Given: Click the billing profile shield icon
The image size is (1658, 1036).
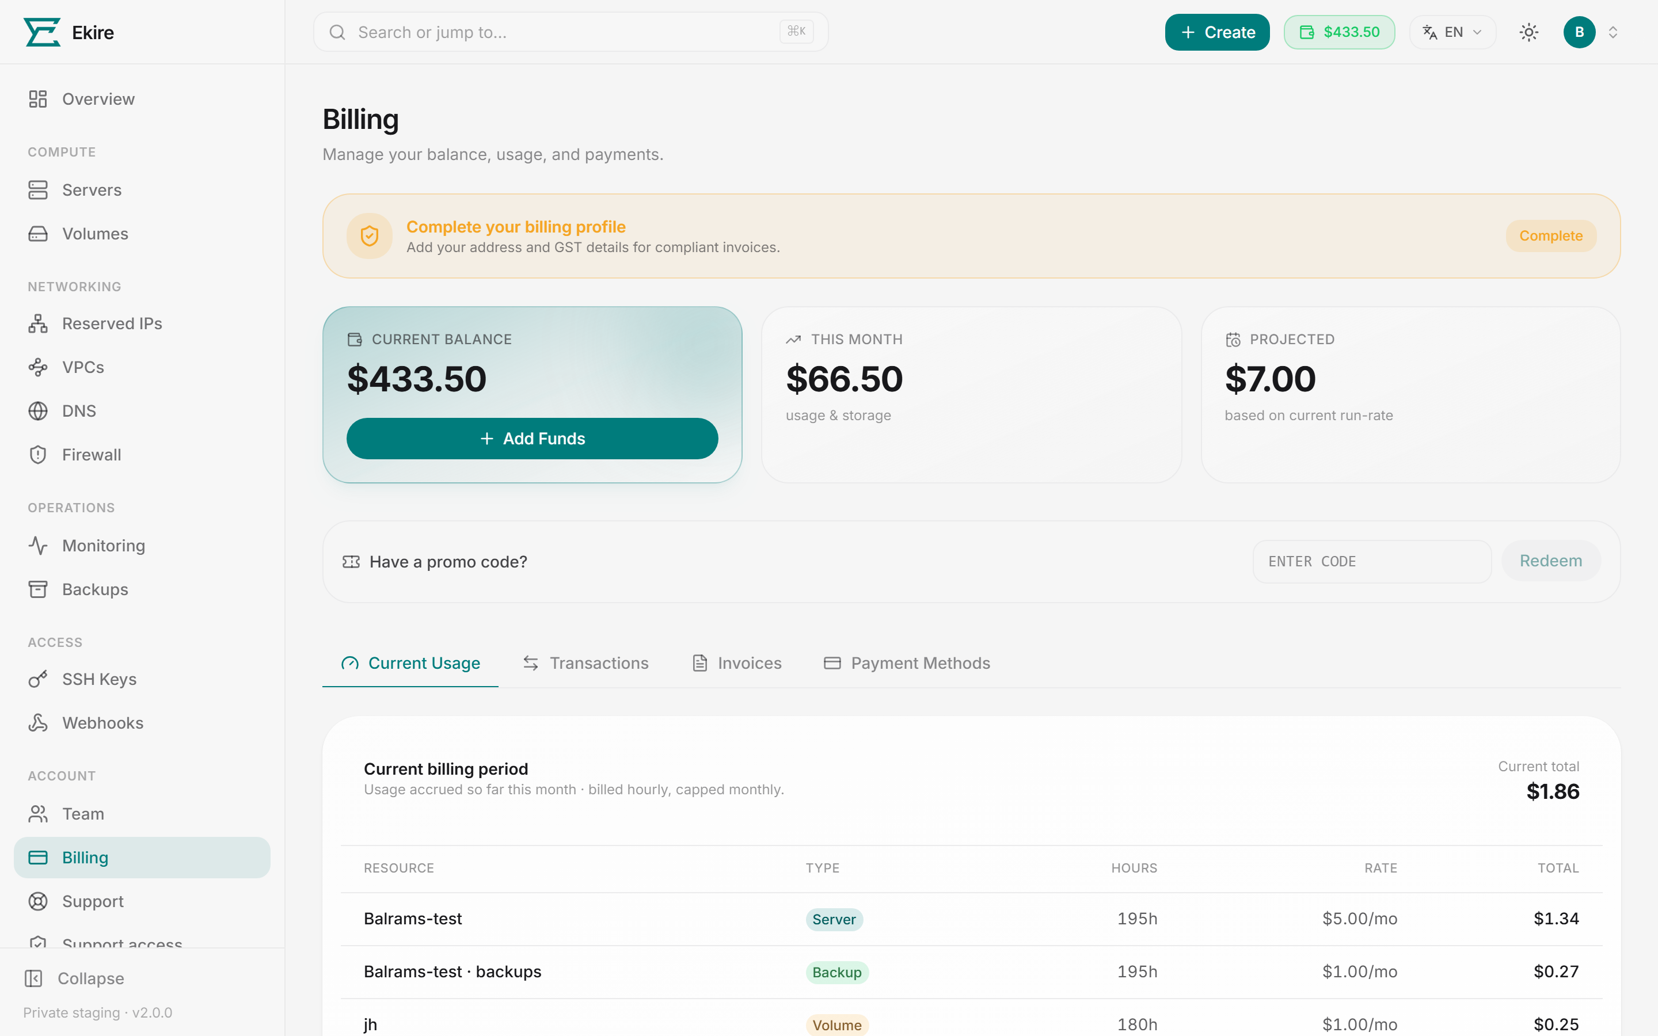Looking at the screenshot, I should click(x=369, y=236).
